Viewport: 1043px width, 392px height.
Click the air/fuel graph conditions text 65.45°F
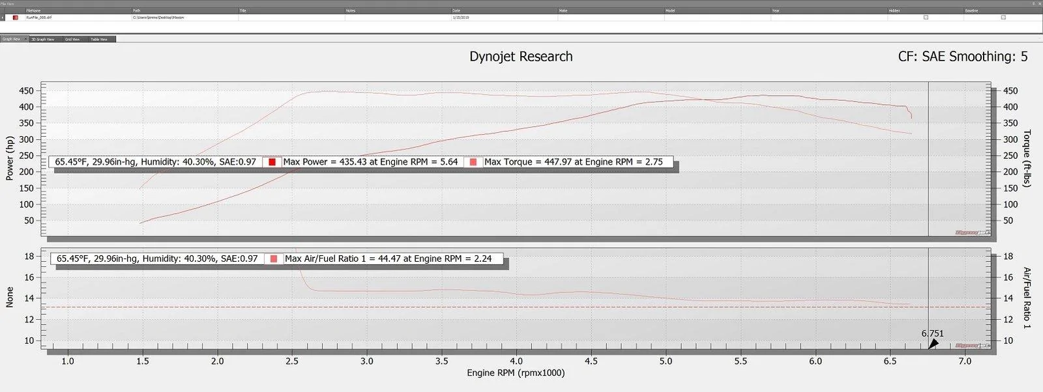click(157, 259)
